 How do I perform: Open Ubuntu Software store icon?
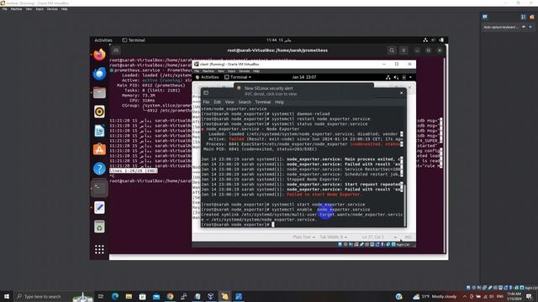click(99, 149)
